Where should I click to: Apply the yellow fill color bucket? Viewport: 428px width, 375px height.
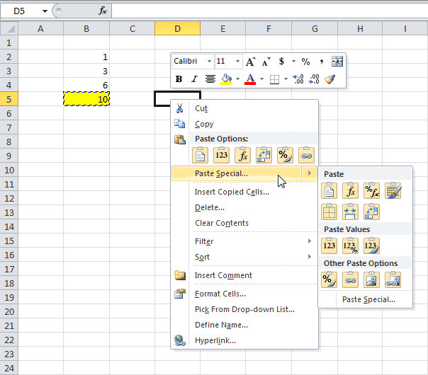pos(227,79)
